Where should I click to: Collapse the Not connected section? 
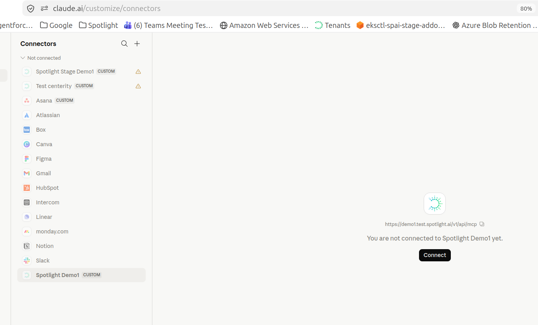[x=23, y=58]
